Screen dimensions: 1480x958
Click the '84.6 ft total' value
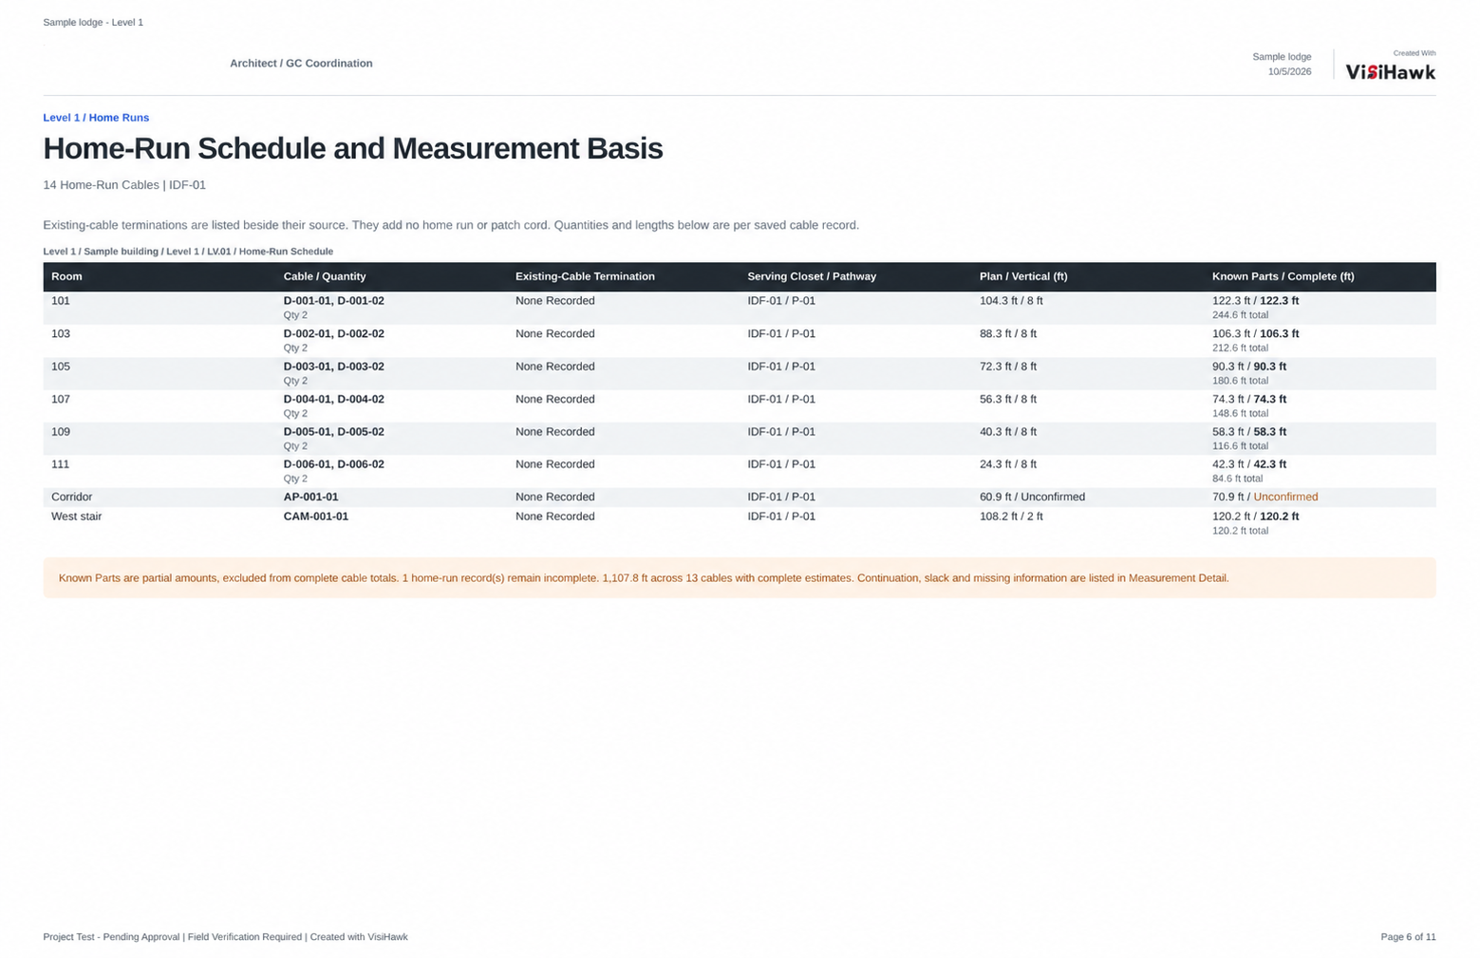point(1237,479)
